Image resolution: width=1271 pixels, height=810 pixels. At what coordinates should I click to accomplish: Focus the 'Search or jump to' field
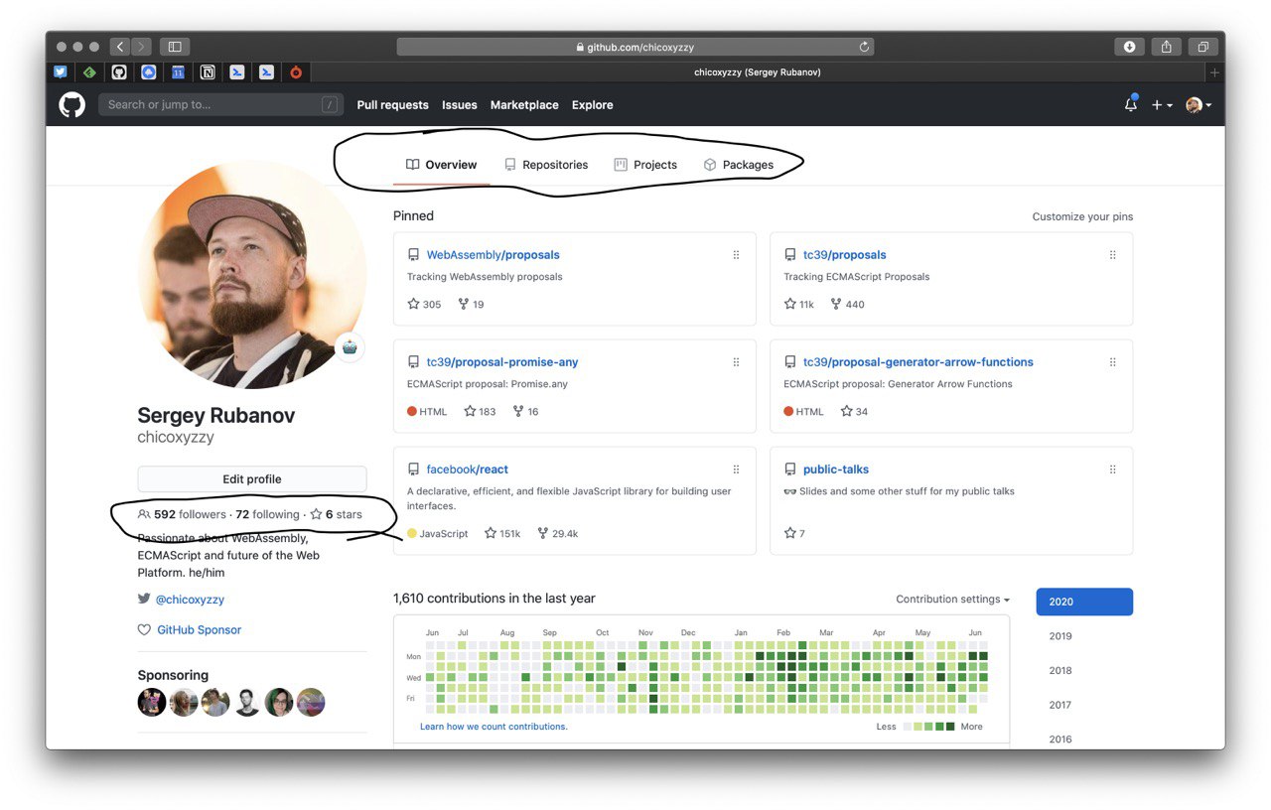(220, 104)
